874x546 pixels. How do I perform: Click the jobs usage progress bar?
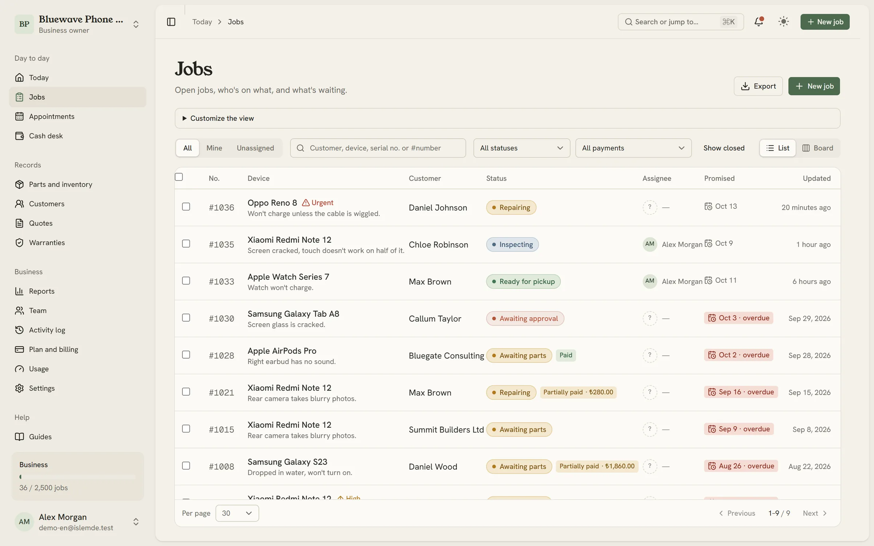click(x=78, y=477)
